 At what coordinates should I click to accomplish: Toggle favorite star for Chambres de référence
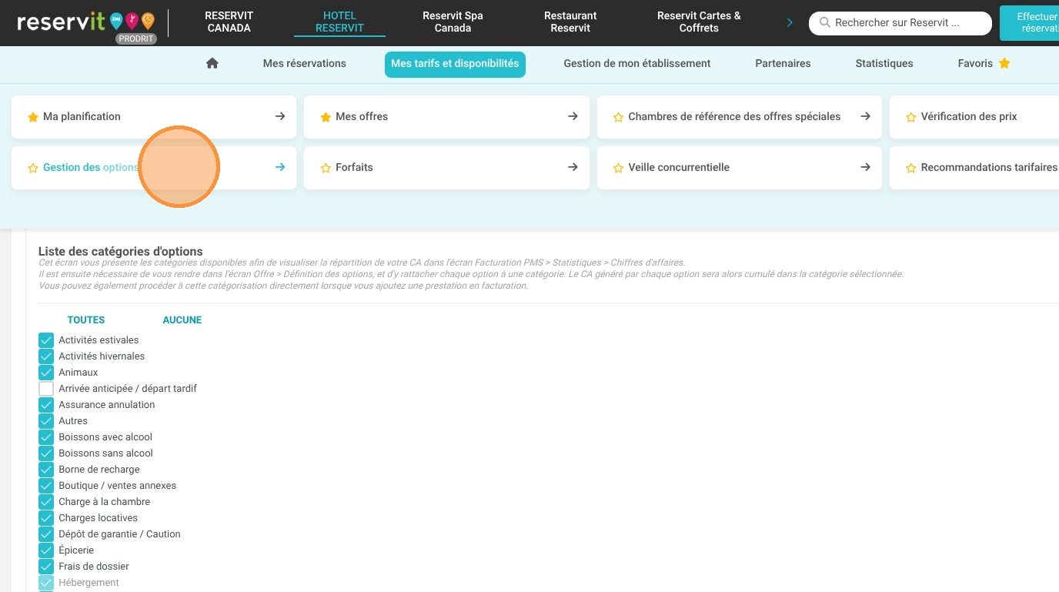(618, 117)
